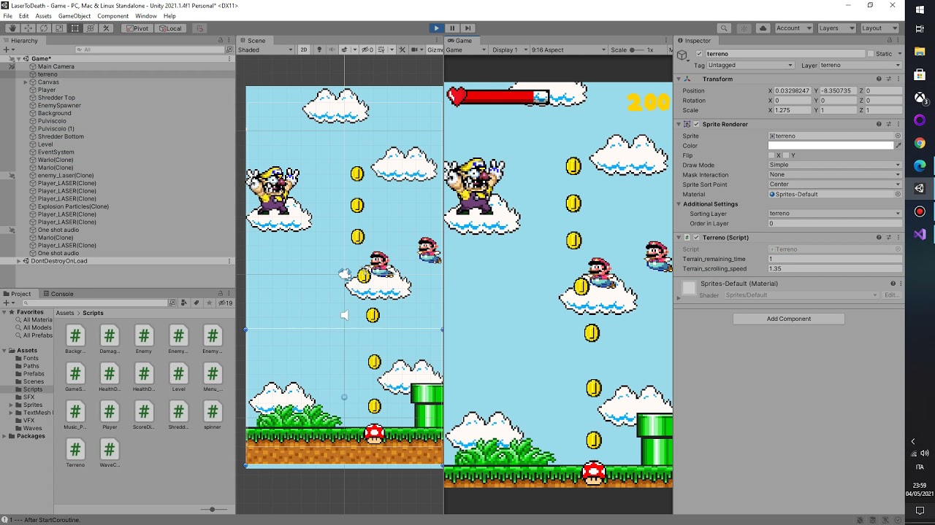
Task: Collapse the Transform component
Action: (679, 79)
